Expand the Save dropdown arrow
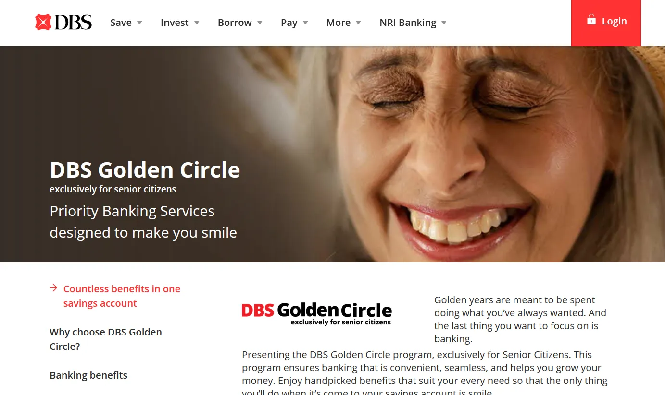Image resolution: width=665 pixels, height=395 pixels. 139,23
